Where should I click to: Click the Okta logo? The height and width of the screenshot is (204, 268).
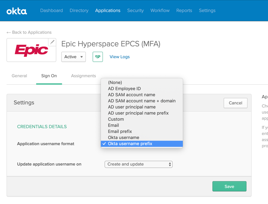click(16, 11)
